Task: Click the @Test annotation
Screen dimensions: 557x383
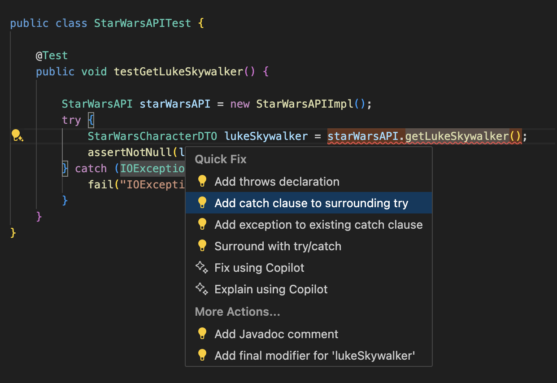Action: pyautogui.click(x=52, y=56)
